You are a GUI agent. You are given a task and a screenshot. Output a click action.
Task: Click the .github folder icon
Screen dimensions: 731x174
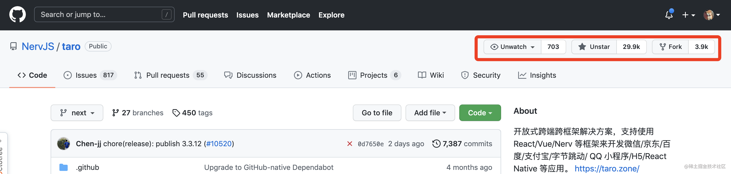[64, 168]
